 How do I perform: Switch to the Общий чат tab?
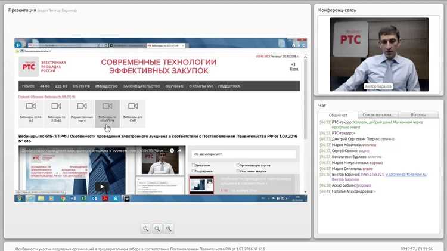click(x=338, y=115)
